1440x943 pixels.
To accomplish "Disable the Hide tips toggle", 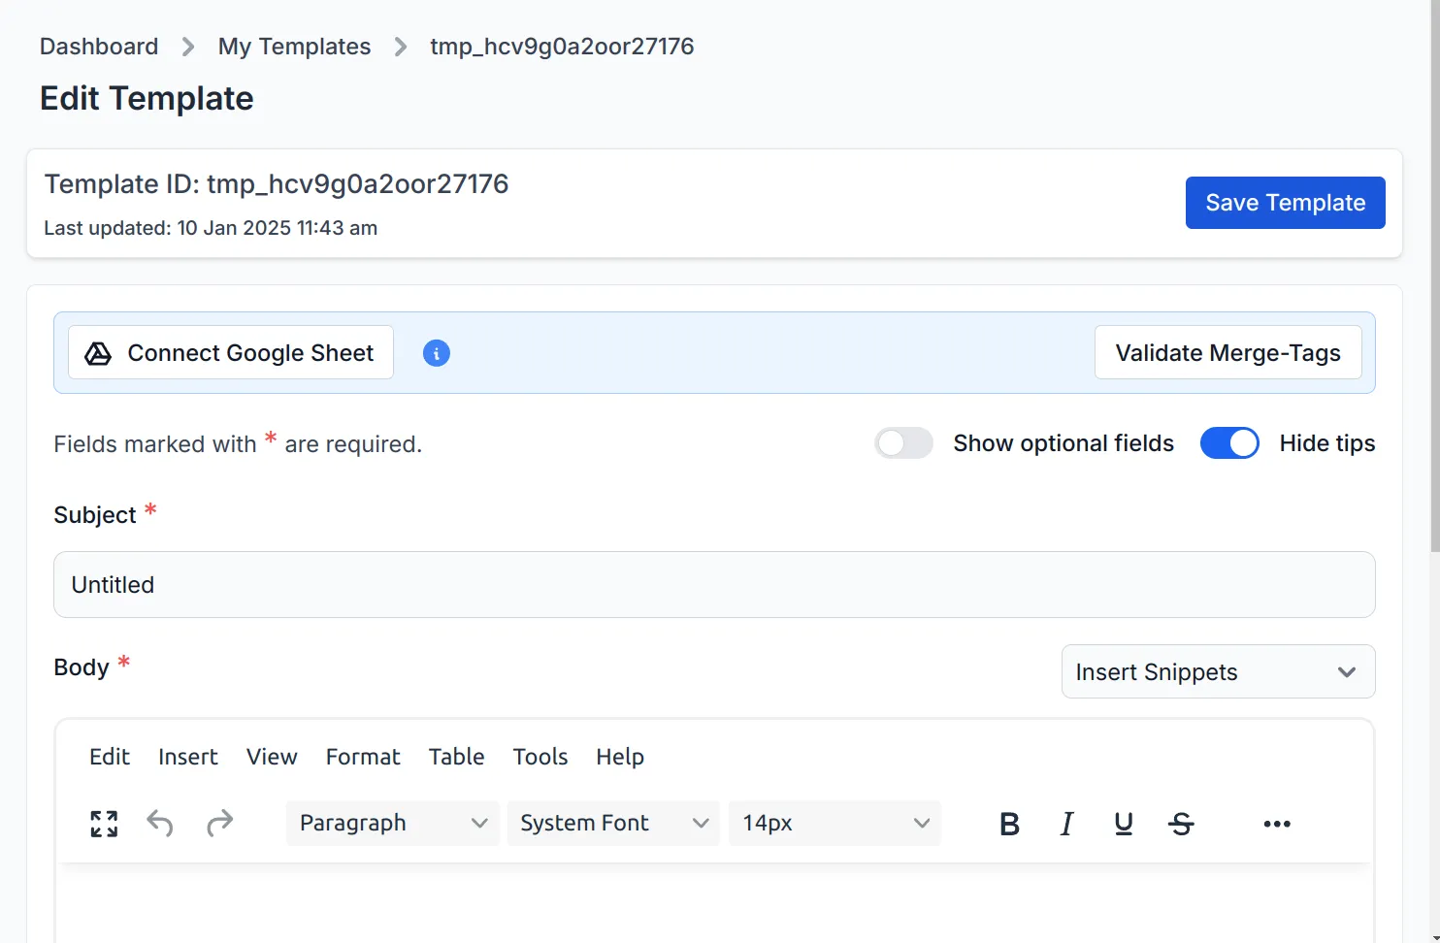I will (x=1229, y=442).
